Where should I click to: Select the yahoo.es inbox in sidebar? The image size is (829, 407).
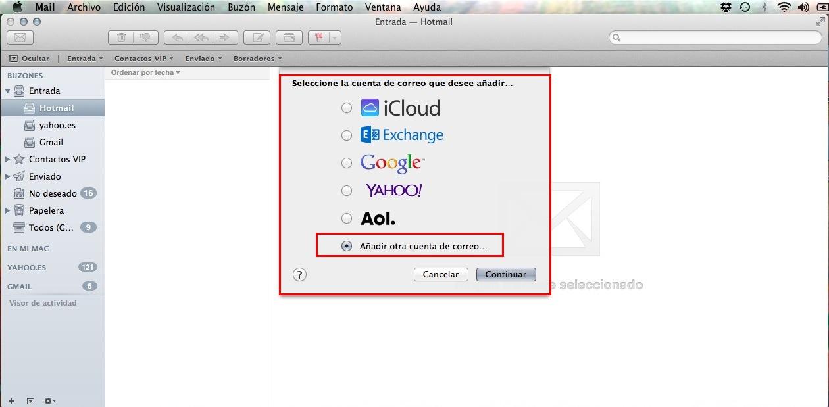tap(57, 125)
